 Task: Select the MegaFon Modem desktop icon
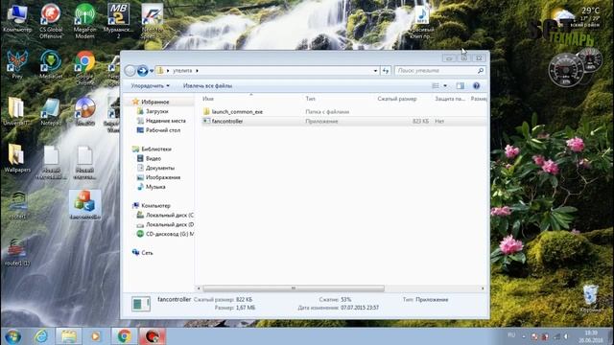tap(84, 20)
